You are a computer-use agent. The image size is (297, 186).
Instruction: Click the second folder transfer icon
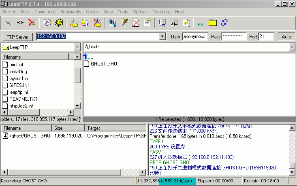[x=85, y=23]
